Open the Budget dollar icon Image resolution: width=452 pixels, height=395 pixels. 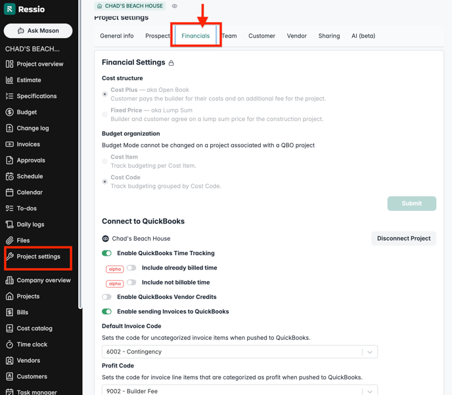(9, 112)
